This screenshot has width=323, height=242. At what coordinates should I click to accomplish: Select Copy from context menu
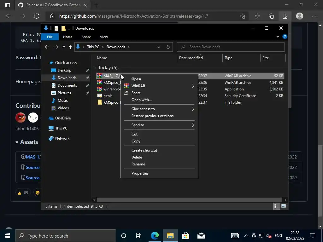pos(159,141)
